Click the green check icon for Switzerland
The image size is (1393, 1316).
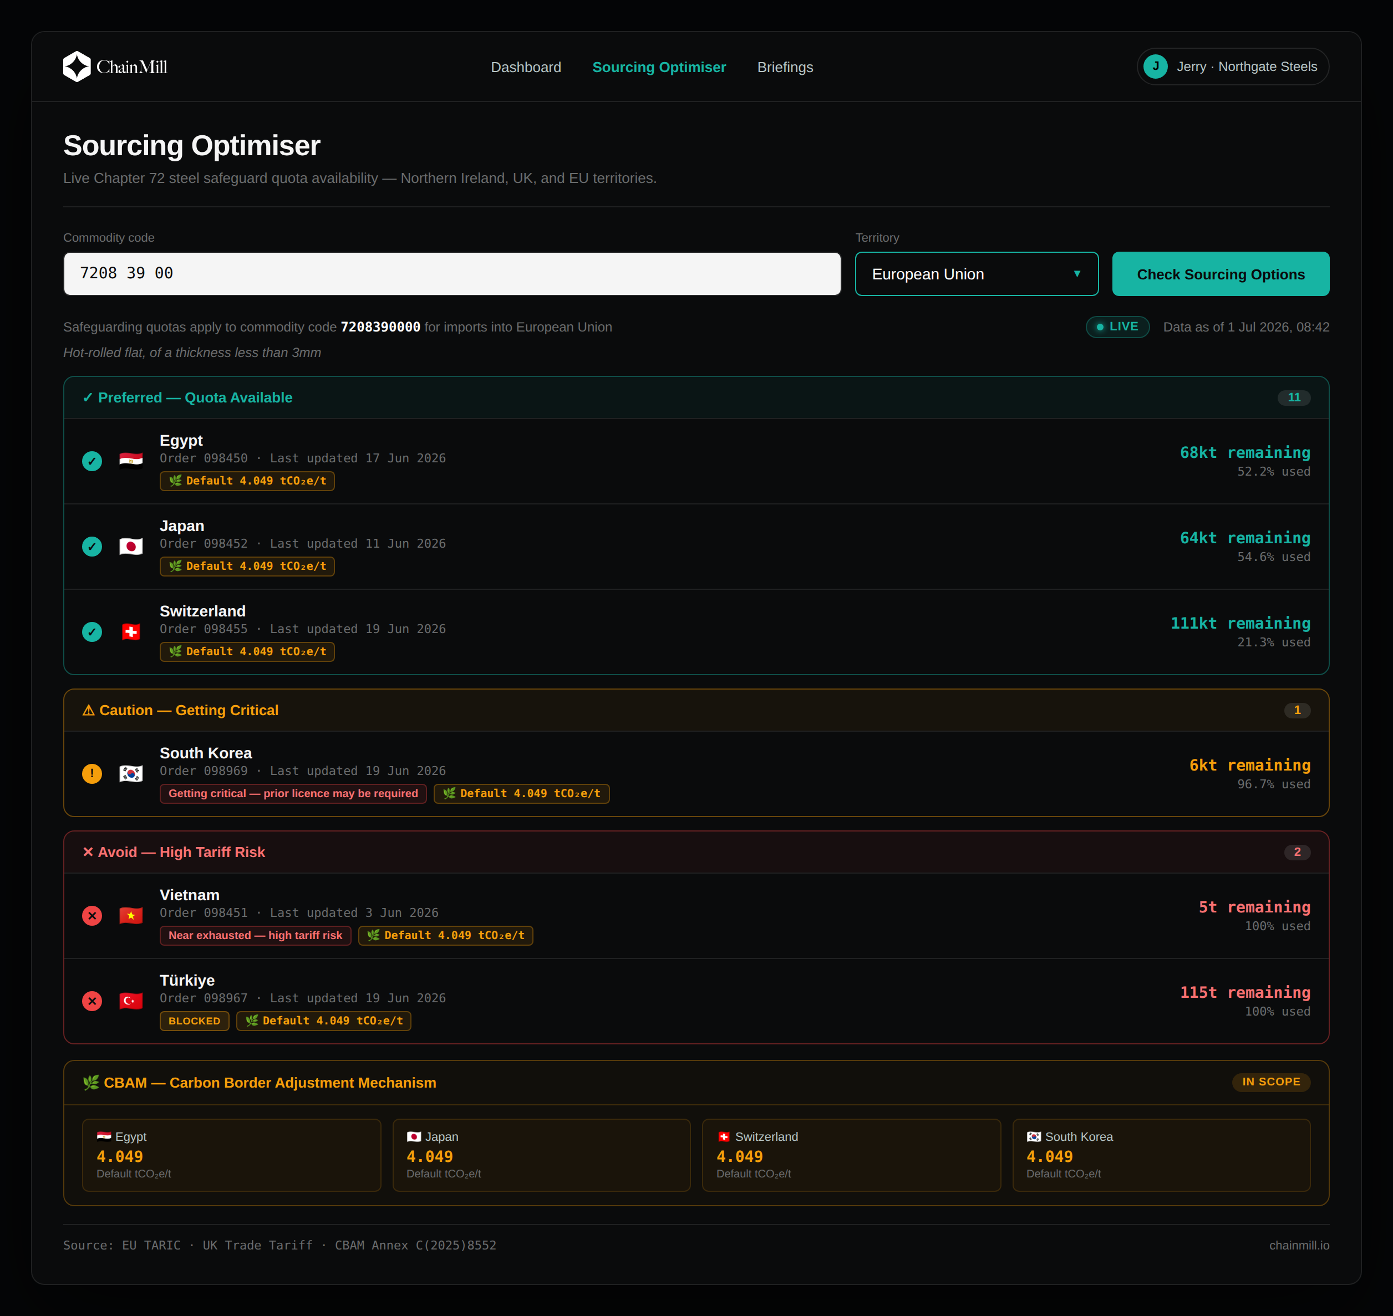[92, 632]
